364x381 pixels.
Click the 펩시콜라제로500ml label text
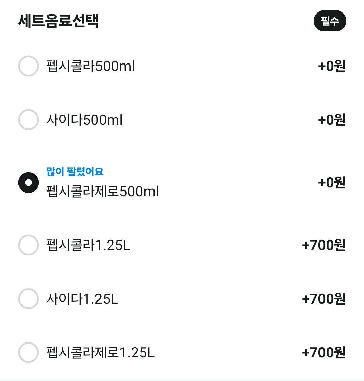click(103, 192)
